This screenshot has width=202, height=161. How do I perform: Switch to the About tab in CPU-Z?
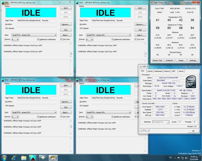point(181,71)
